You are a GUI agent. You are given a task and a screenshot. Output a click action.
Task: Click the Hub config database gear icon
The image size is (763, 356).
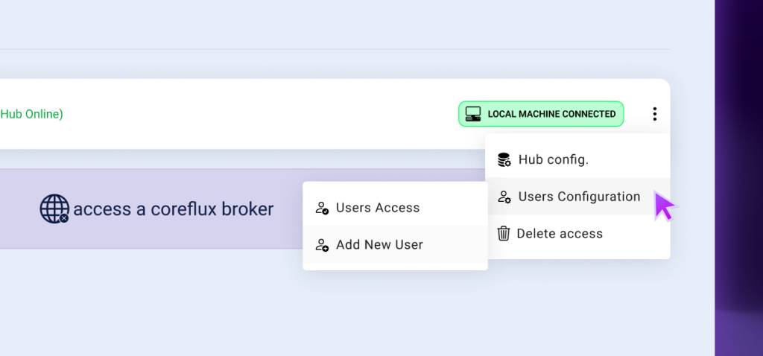coord(504,159)
